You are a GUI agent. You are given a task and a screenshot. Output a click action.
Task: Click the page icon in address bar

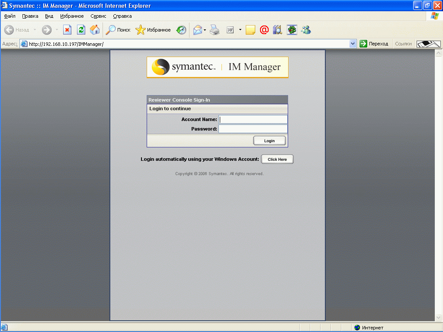pos(24,44)
